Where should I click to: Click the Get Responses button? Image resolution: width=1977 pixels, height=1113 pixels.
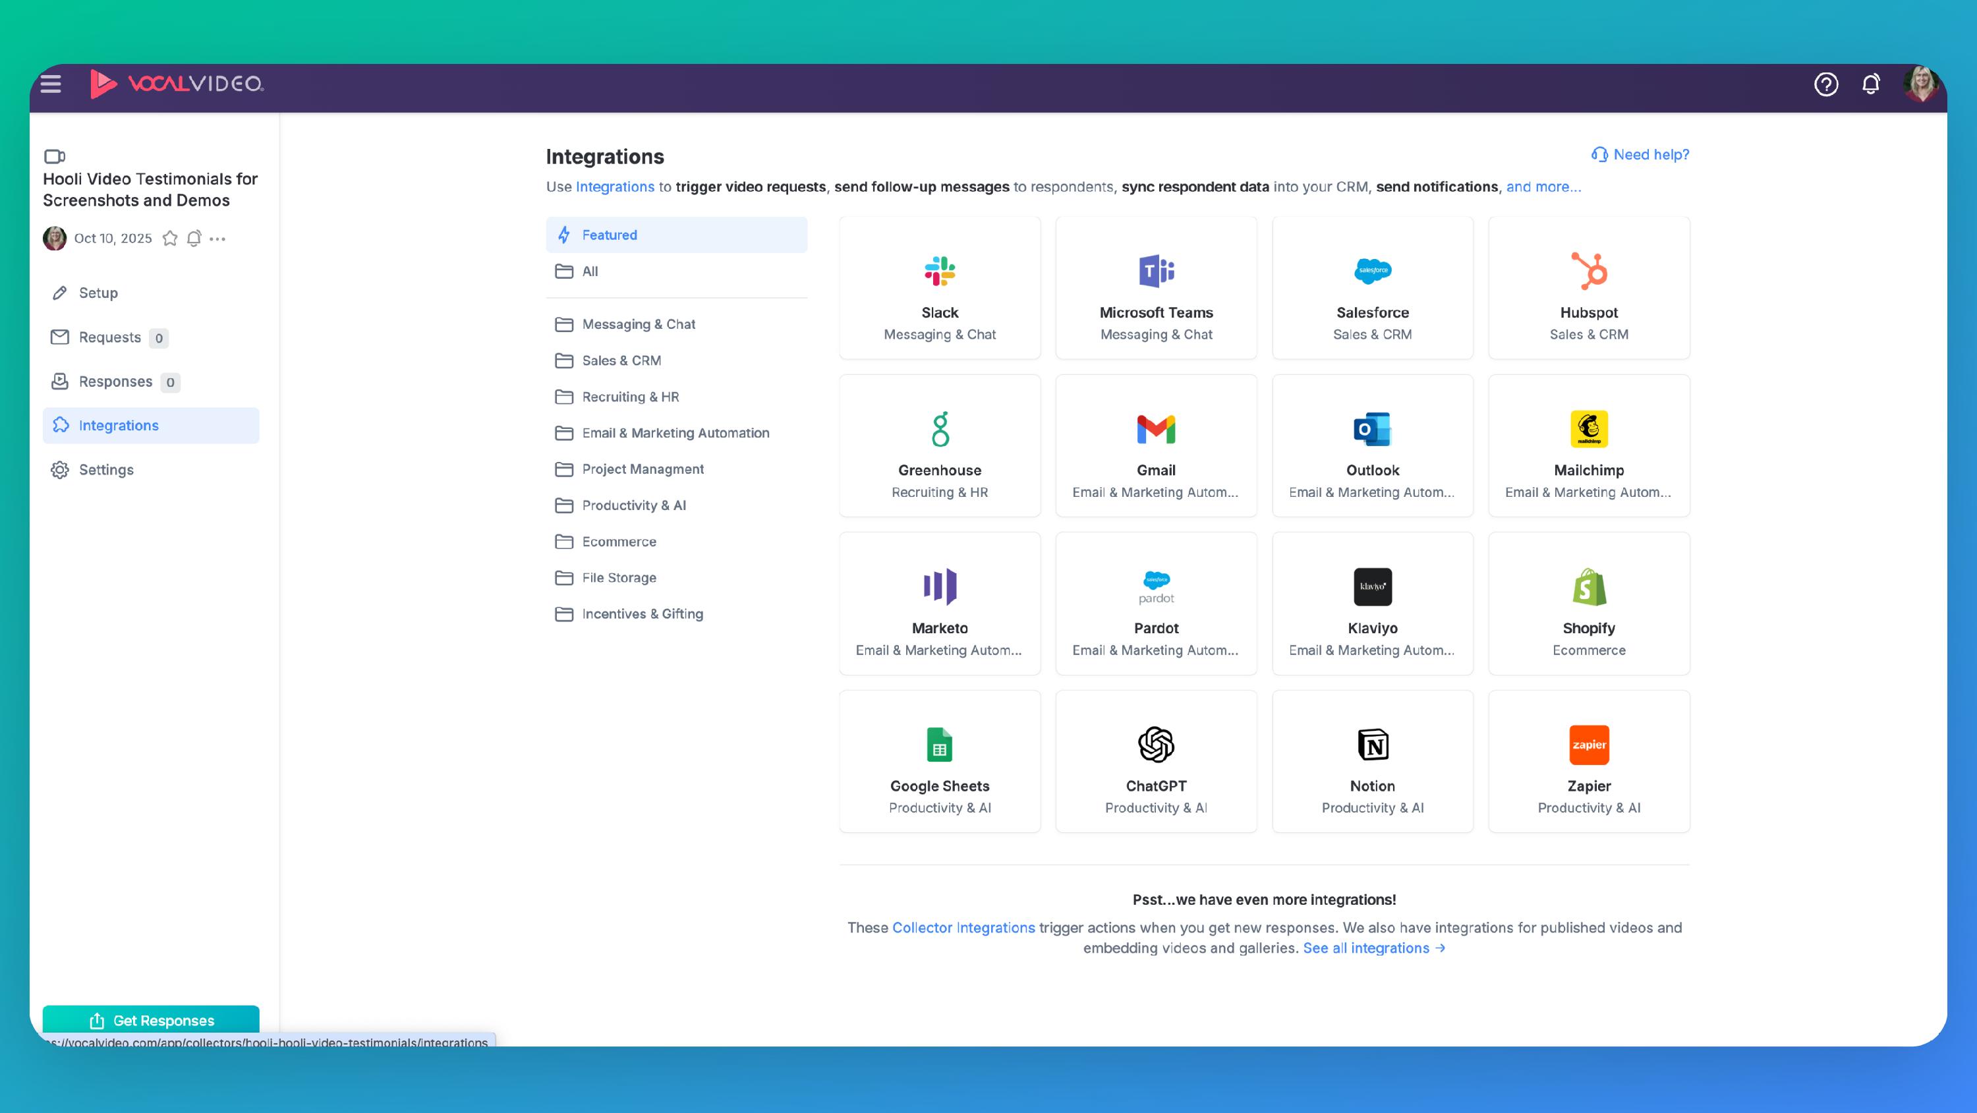151,1020
